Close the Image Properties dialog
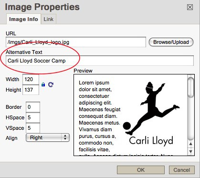The image size is (200, 178). tap(190, 7)
